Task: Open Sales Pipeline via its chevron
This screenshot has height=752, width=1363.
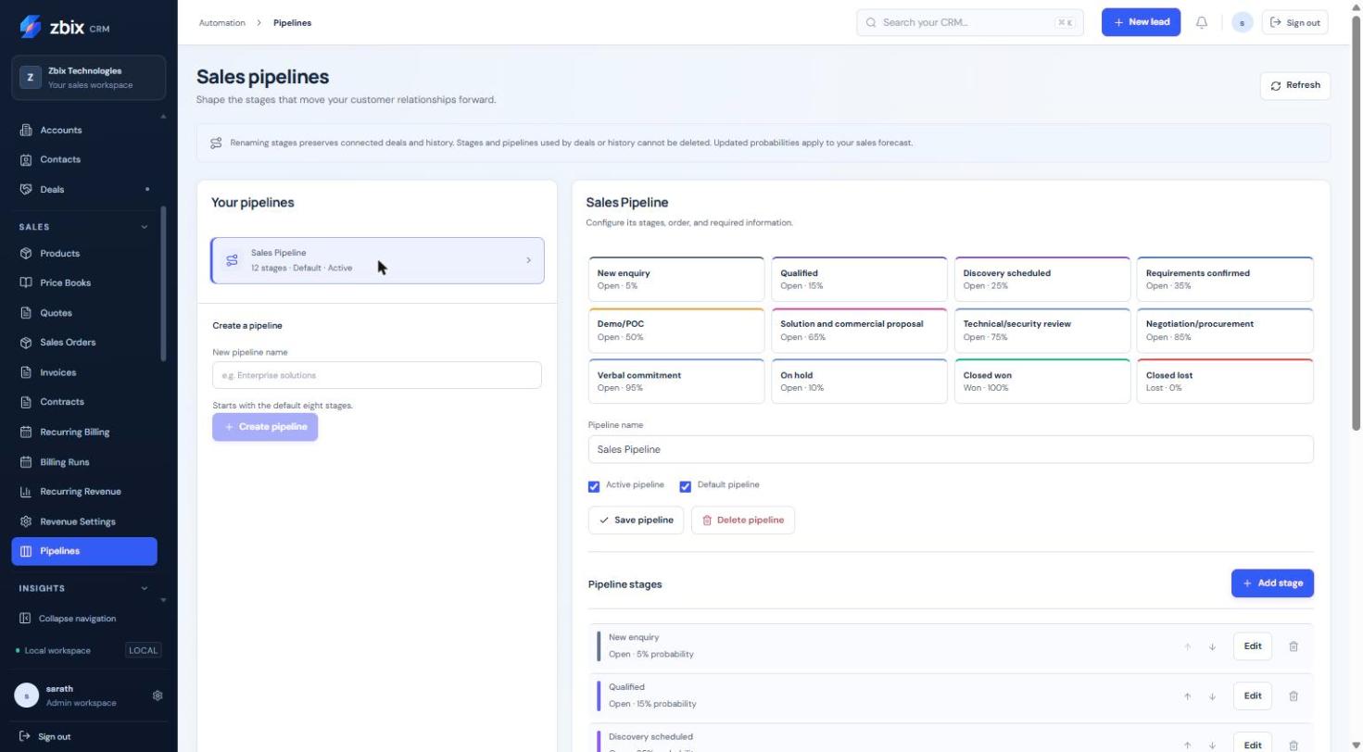Action: click(529, 260)
